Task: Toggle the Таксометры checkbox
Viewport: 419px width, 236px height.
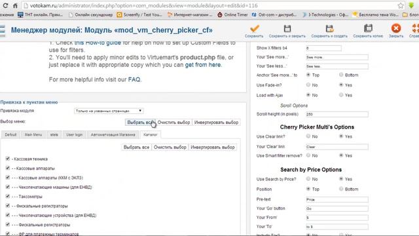Action: point(7,196)
